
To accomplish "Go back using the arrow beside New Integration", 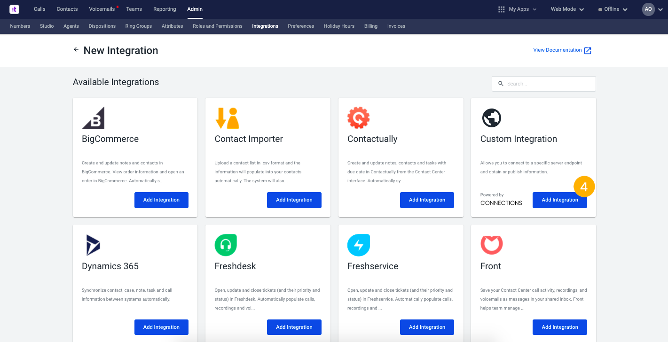I will tap(76, 49).
